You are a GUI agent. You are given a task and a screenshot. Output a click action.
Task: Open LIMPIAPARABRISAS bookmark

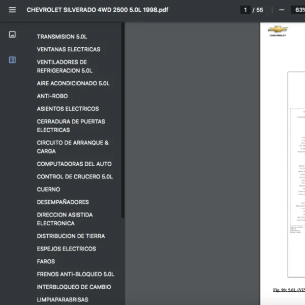click(63, 299)
